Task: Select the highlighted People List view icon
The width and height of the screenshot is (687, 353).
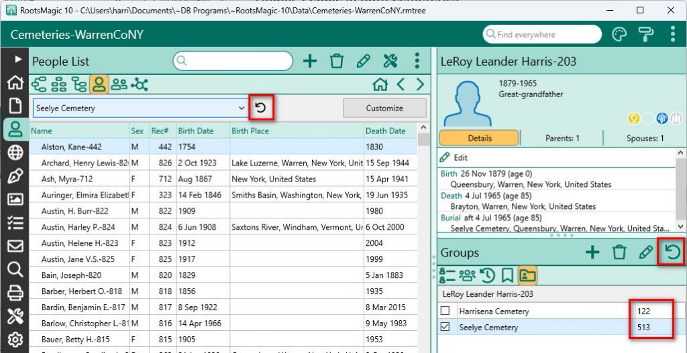Action: click(x=99, y=84)
